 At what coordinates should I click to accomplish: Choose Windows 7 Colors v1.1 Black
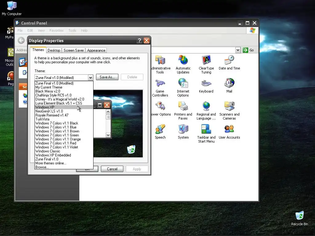tap(64, 123)
